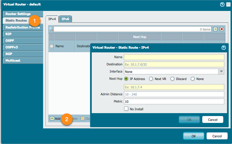Open help for the Virtual Router window
The width and height of the screenshot is (232, 144).
(x=222, y=5)
